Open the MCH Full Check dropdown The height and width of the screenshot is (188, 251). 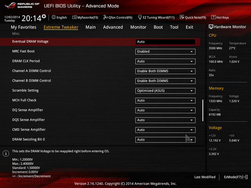point(166,101)
